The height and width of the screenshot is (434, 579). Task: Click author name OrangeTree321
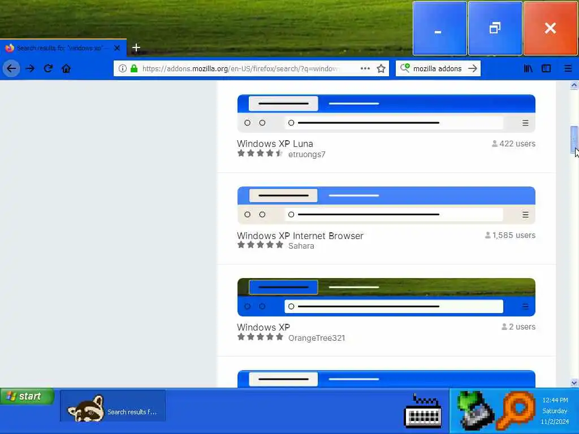317,338
